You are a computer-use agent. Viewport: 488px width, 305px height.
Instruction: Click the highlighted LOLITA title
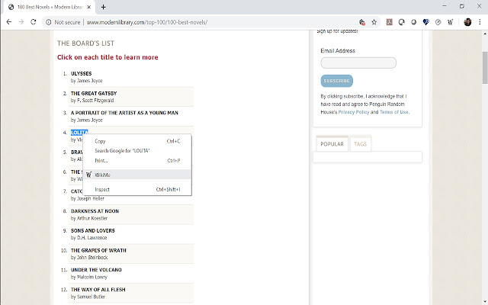point(79,132)
